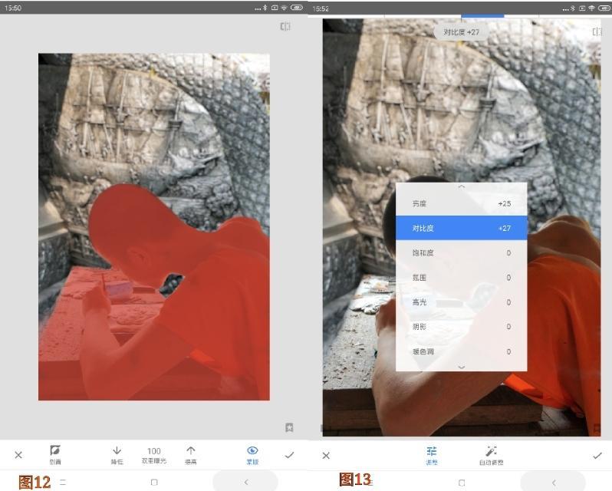Image resolution: width=612 pixels, height=491 pixels.
Task: Tap the 100 双重曝光 opacity value
Action: click(154, 455)
